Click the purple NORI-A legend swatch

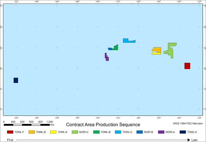point(161,132)
